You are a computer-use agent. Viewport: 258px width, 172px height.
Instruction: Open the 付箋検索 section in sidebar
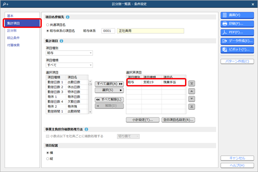[13, 45]
